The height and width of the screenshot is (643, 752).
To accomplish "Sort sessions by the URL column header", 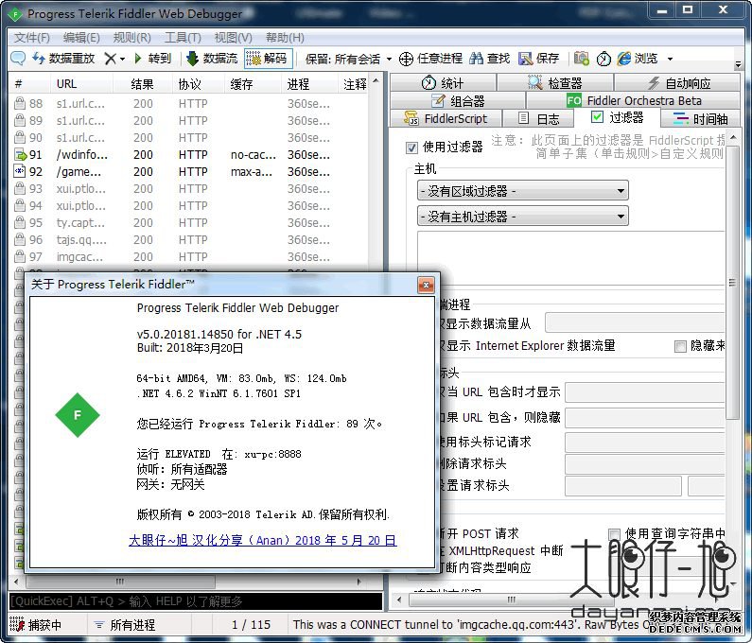I will point(81,84).
